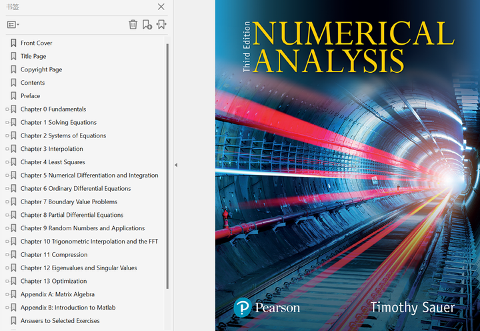Click the find current bookmark icon
Image resolution: width=480 pixels, height=331 pixels.
click(161, 25)
